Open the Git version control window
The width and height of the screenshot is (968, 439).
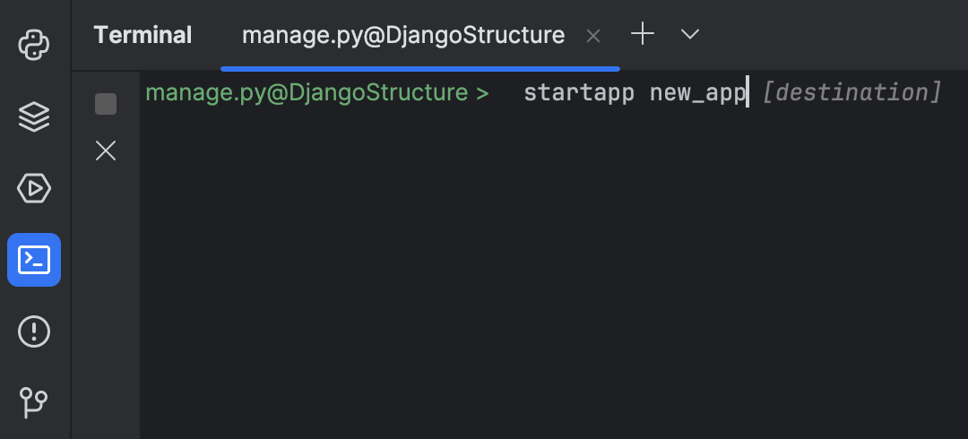(34, 401)
